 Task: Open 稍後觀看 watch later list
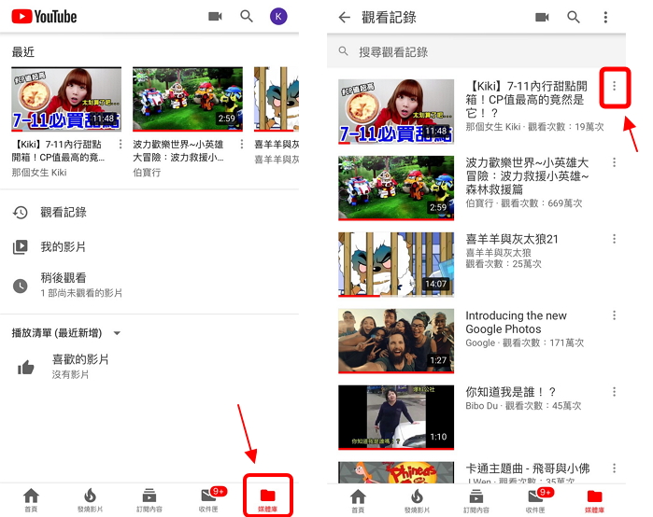tap(149, 285)
